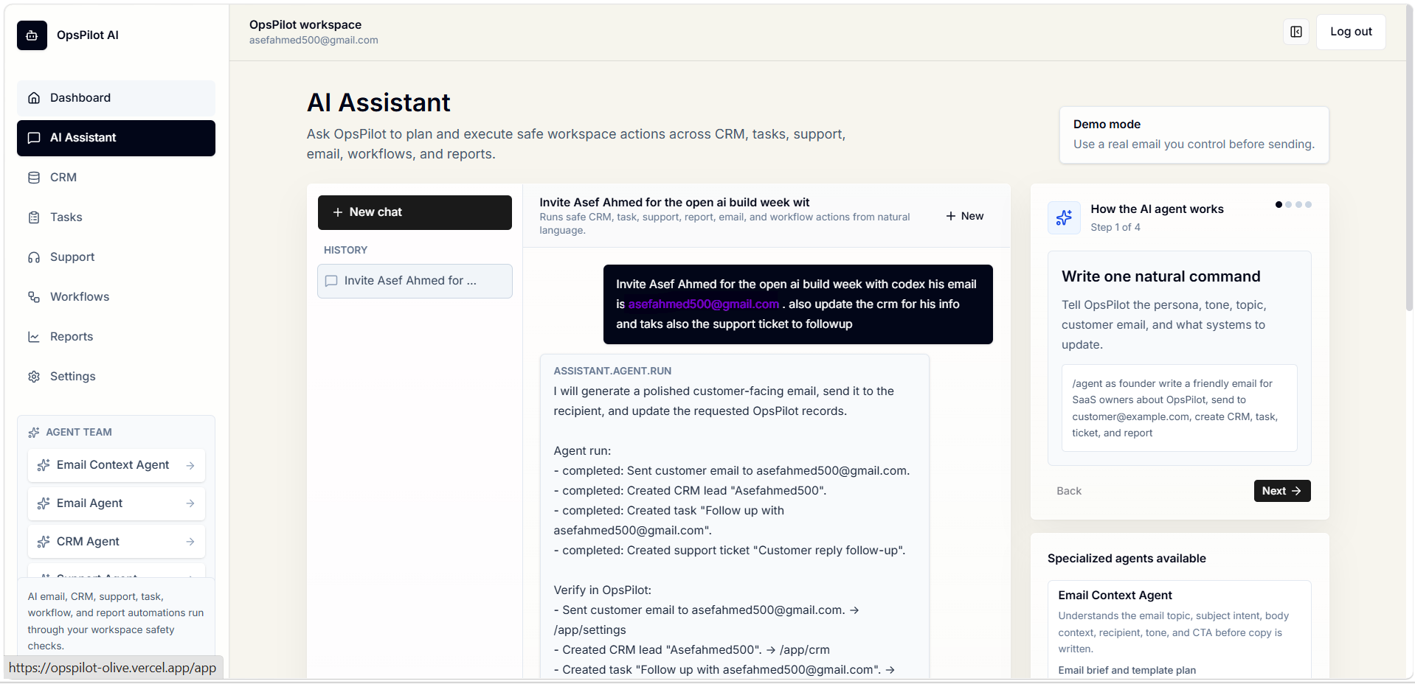Jump to third step dot in guide
This screenshot has width=1415, height=684.
[1298, 205]
